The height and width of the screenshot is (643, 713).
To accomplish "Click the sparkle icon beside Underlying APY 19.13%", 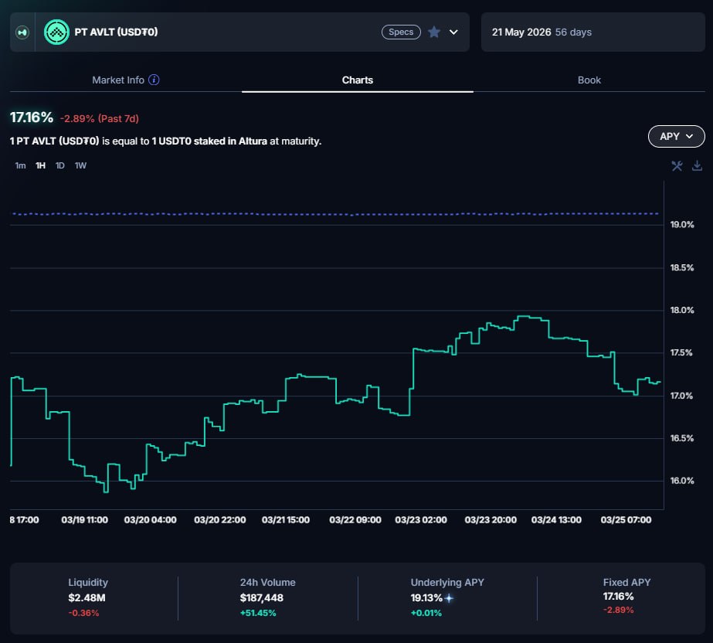I will [x=449, y=598].
